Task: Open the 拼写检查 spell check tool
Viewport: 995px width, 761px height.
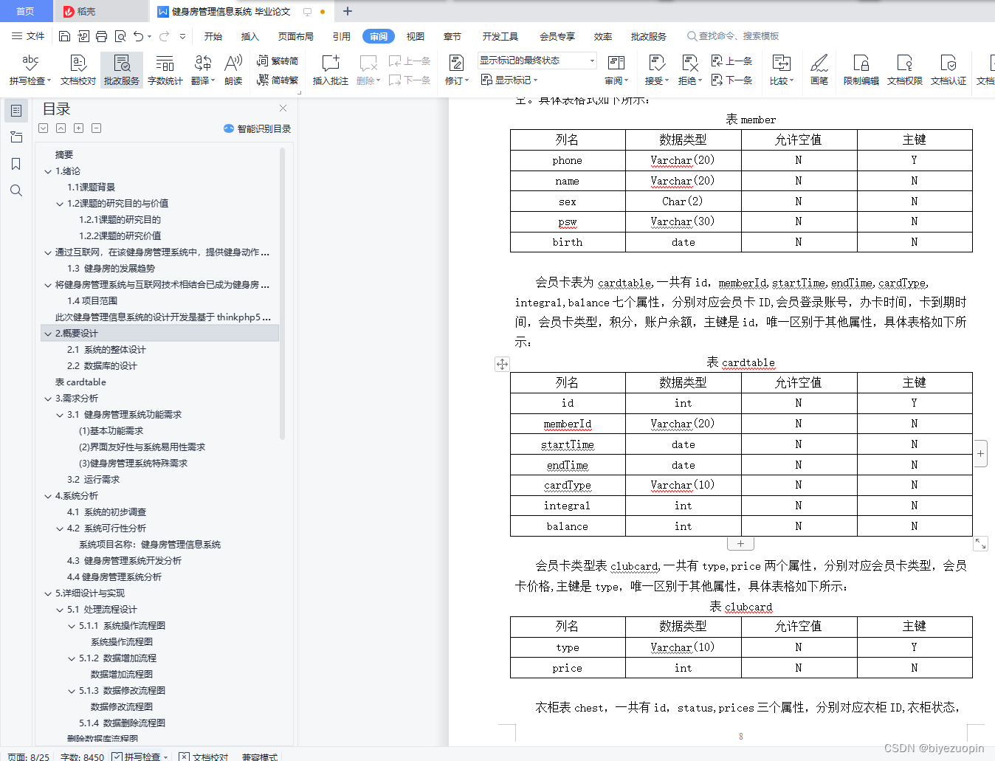Action: 30,70
